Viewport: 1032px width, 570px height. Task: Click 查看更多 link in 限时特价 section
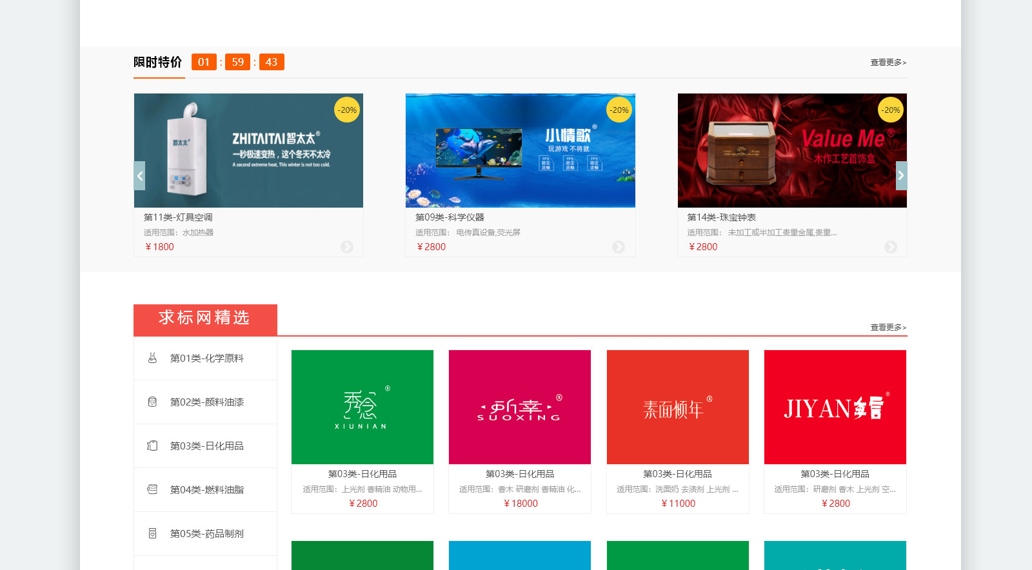(888, 63)
